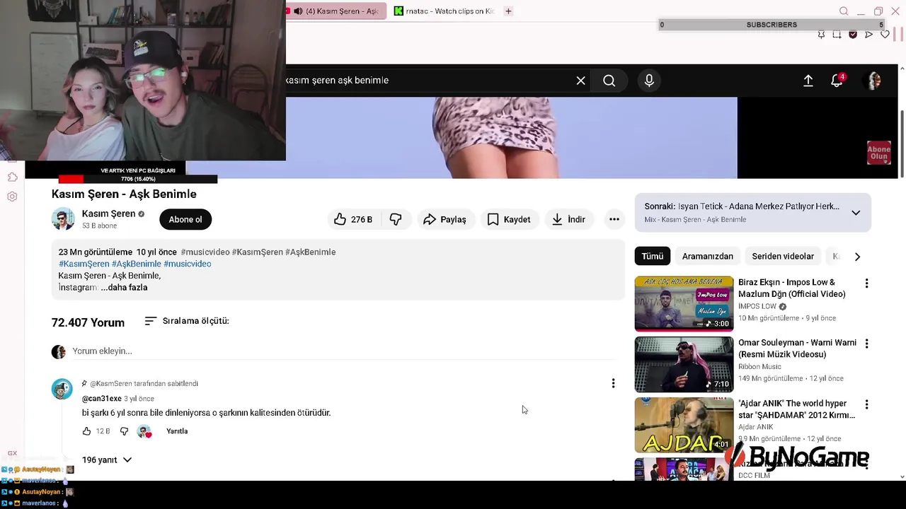The image size is (906, 509).
Task: Open options for Omar Souleyman video
Action: [x=866, y=344]
